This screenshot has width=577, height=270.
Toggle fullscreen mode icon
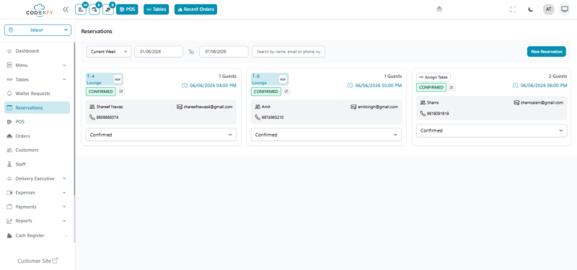click(513, 9)
